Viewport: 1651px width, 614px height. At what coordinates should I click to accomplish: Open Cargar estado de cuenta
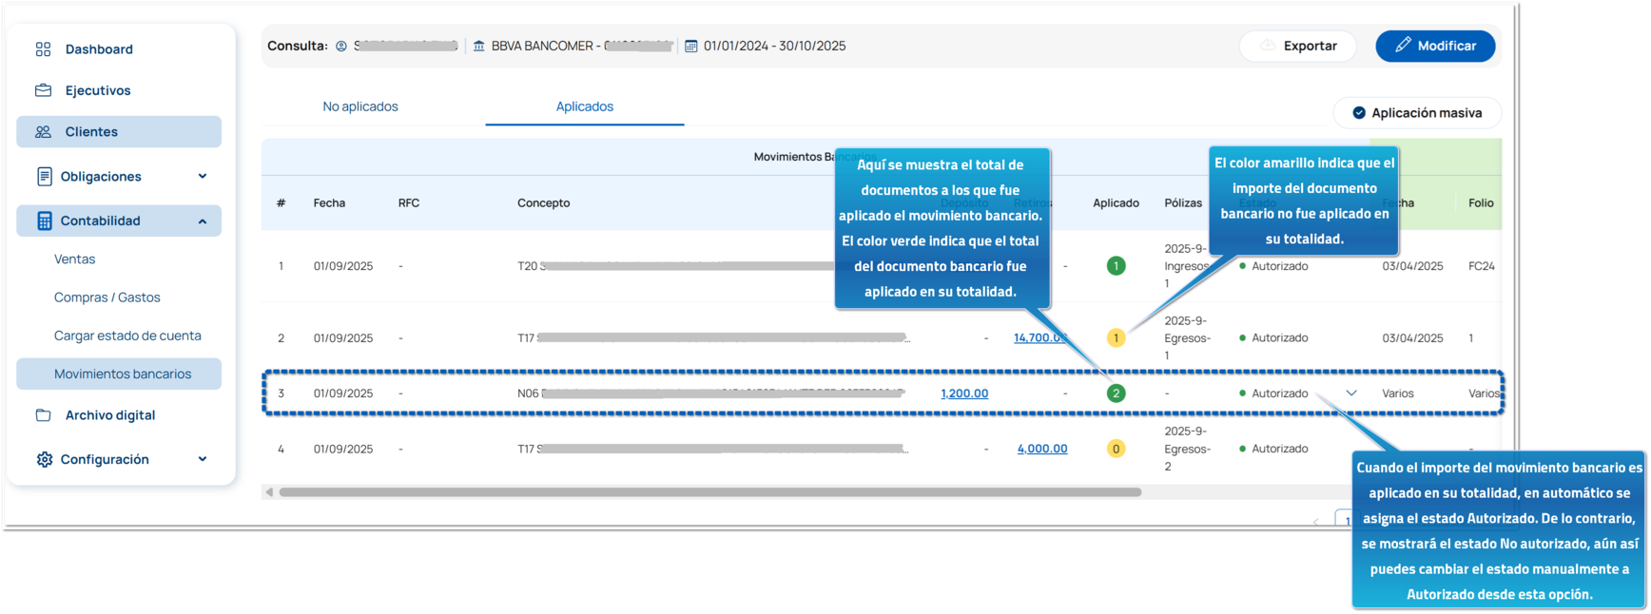127,336
